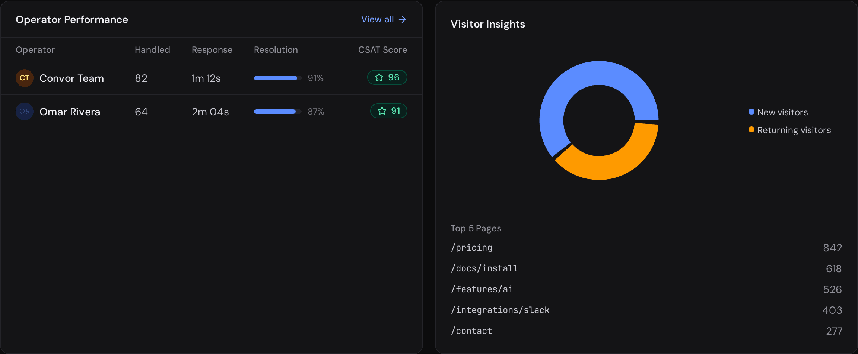Click the 403 page view count

click(x=832, y=310)
